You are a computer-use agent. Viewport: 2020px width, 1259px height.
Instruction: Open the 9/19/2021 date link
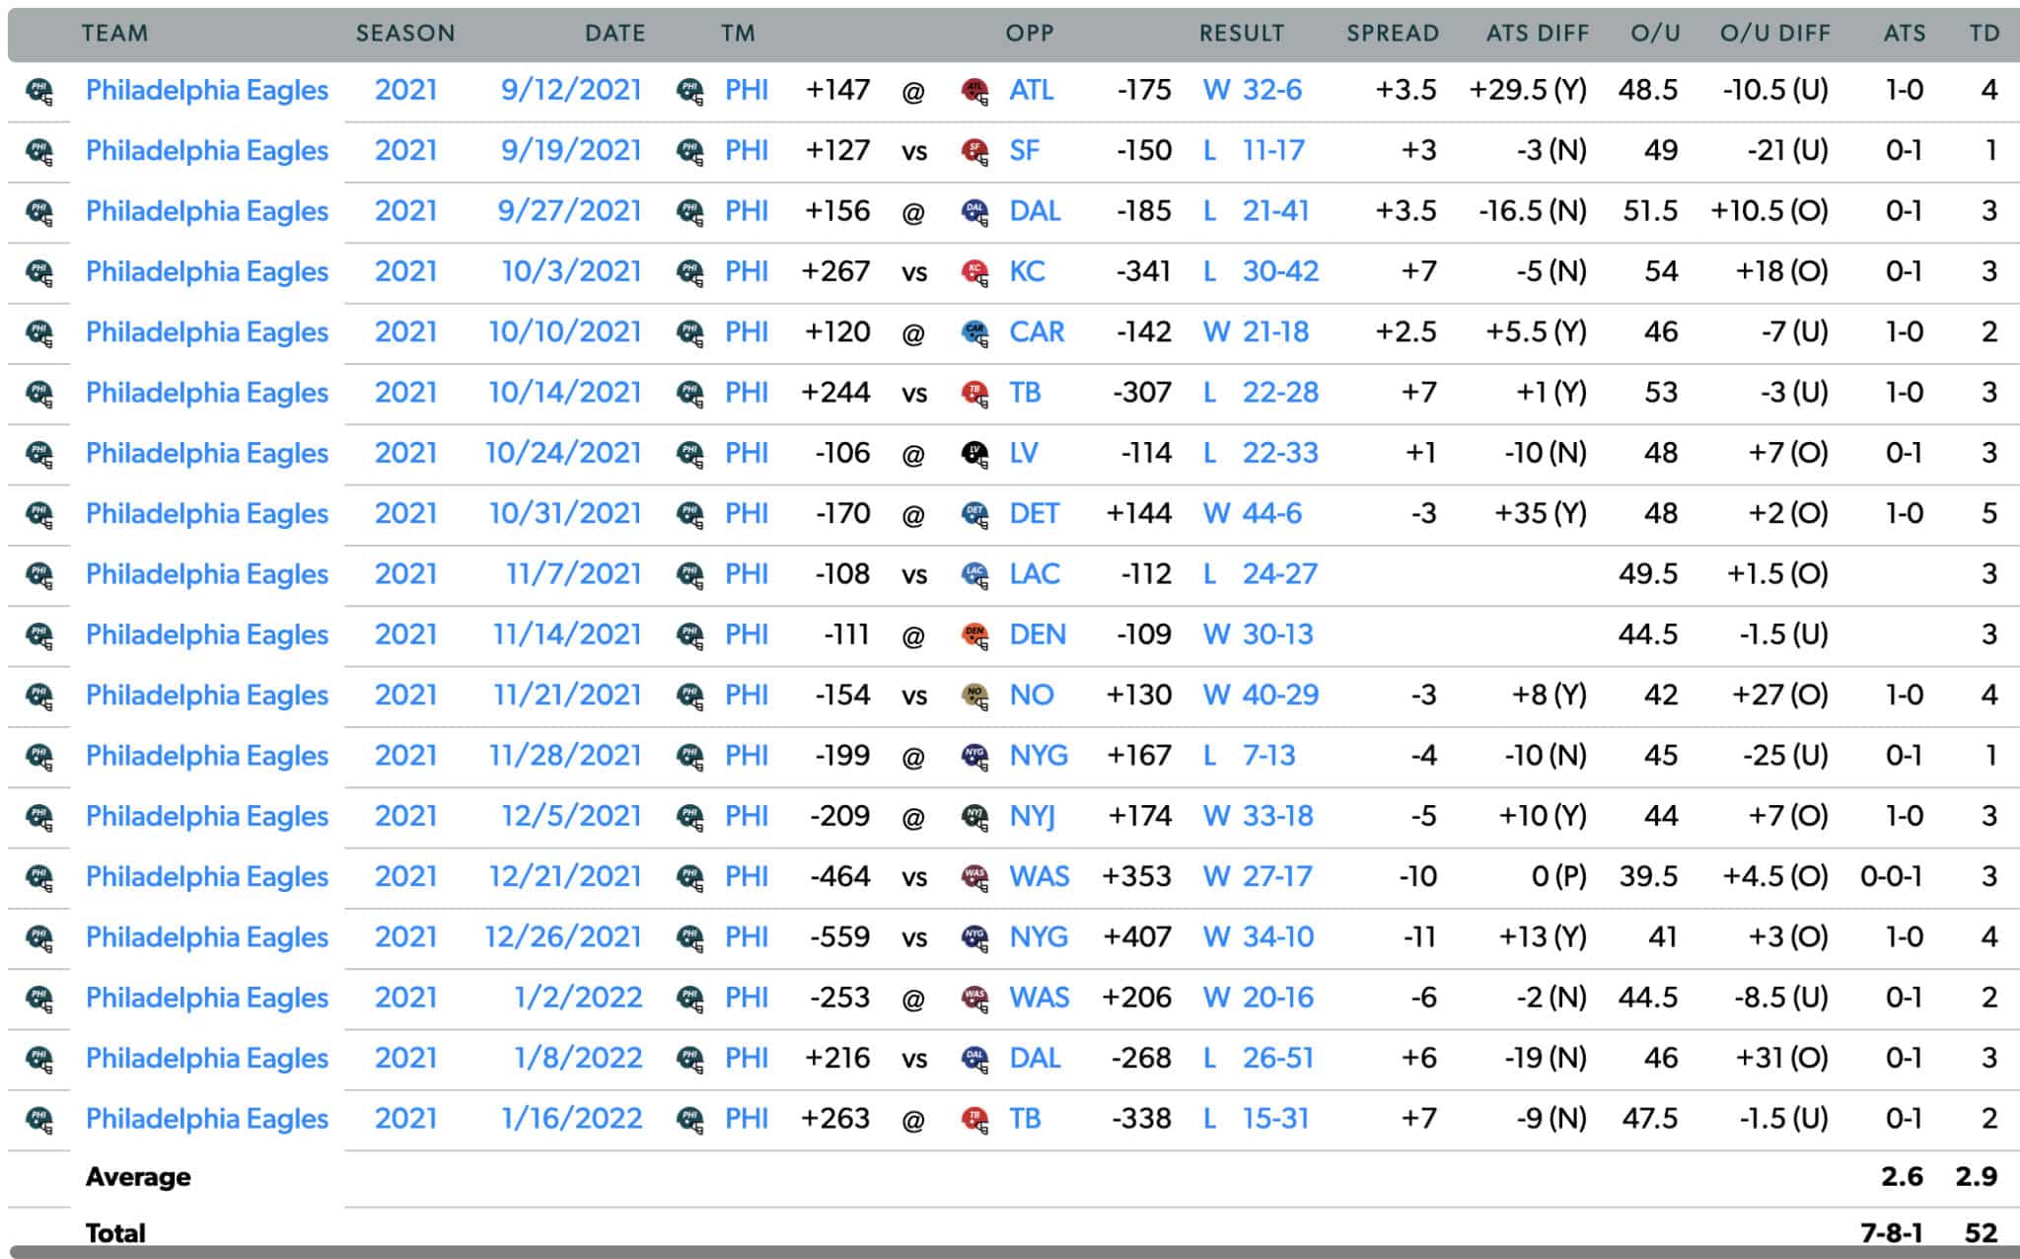coord(571,150)
